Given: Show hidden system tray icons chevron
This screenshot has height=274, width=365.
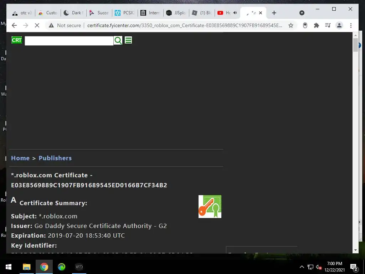Looking at the screenshot, I should (302, 267).
